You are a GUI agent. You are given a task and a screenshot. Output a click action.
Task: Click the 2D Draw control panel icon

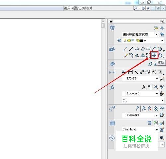[112, 49]
